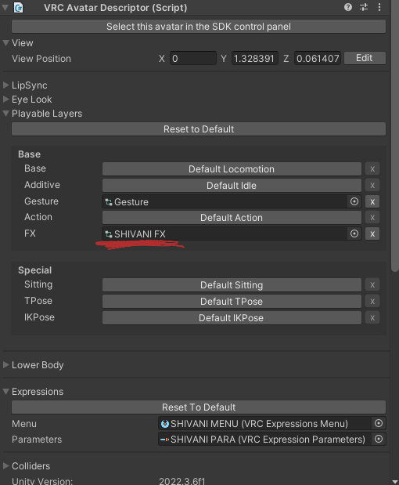Click Reset to Default under Playable Layers
Screen dimensions: 399x485
[x=199, y=129]
